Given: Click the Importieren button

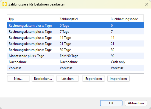Looking at the screenshot, I should coord(118,79).
